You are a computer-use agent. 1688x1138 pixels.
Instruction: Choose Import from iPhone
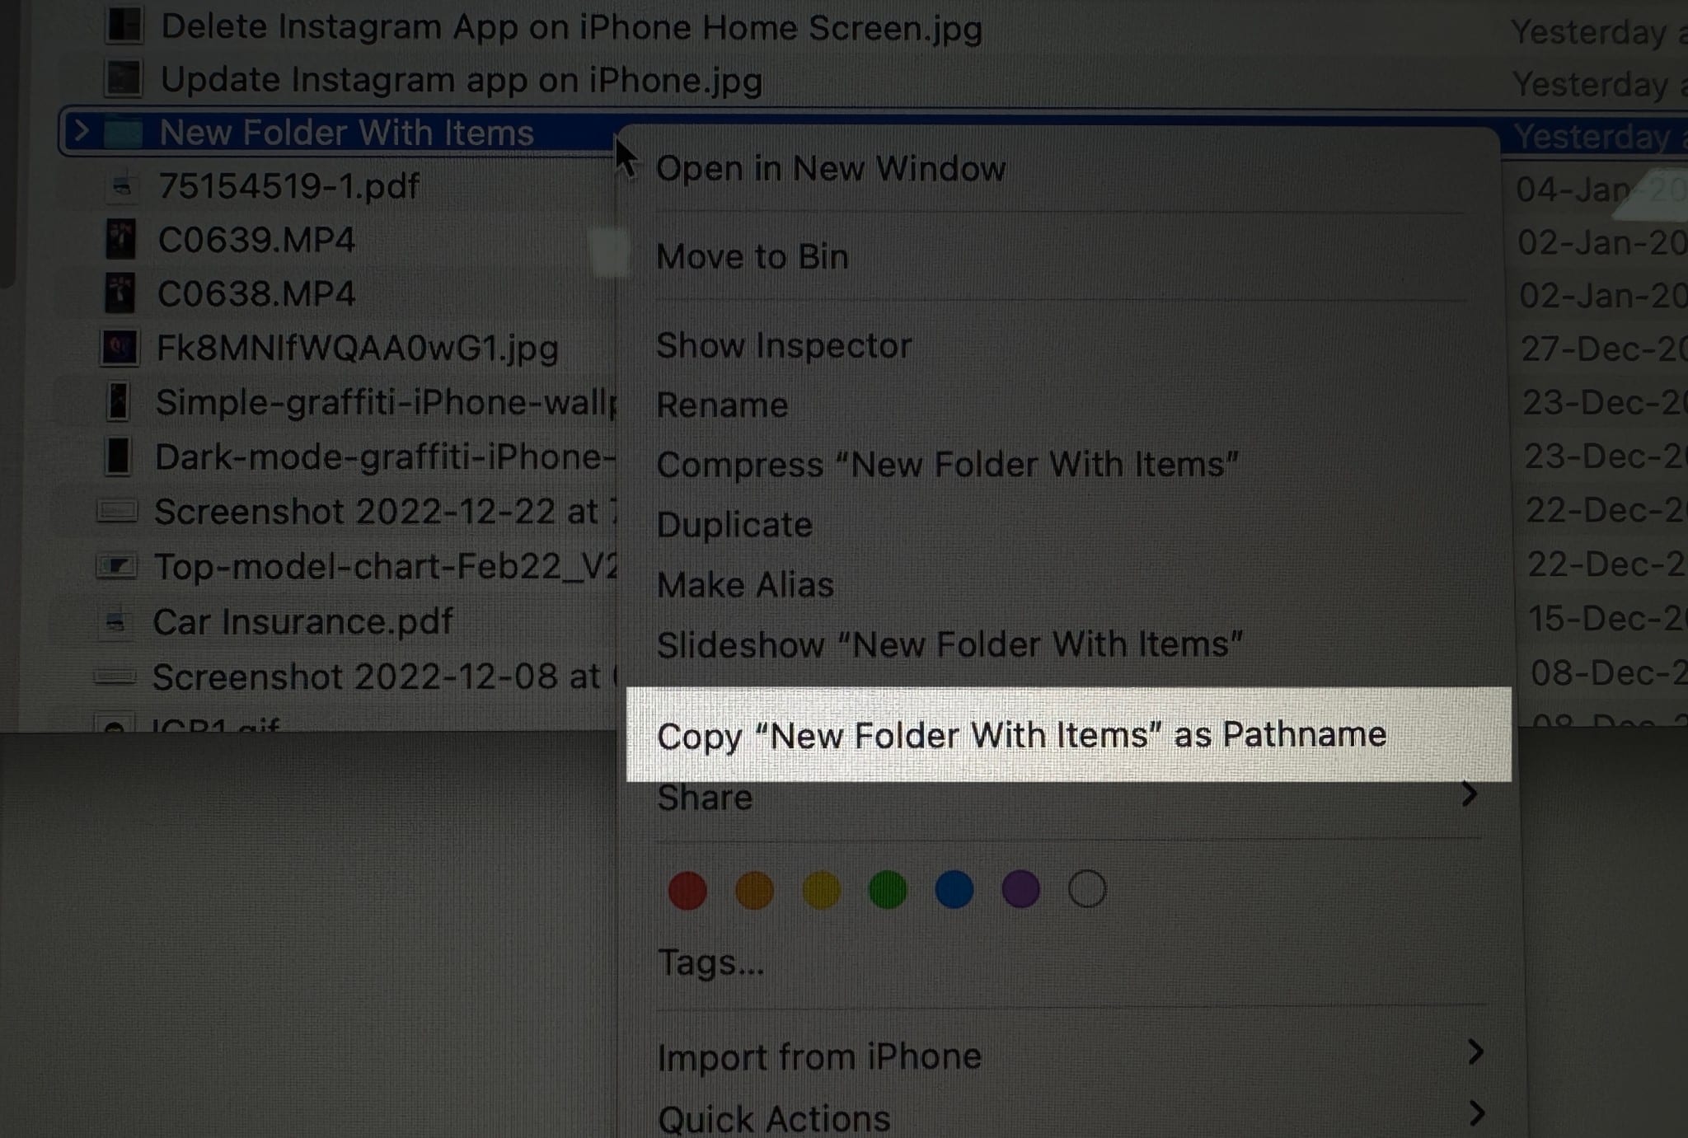pyautogui.click(x=819, y=1056)
